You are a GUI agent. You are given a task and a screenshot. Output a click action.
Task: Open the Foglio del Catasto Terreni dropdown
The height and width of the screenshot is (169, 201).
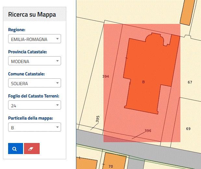[x=34, y=105]
